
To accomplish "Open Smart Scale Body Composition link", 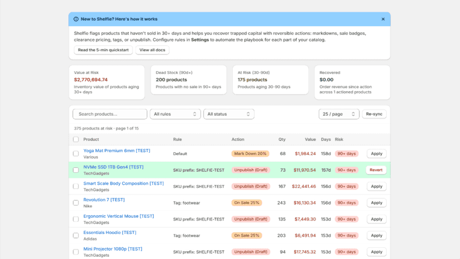I will click(x=123, y=183).
